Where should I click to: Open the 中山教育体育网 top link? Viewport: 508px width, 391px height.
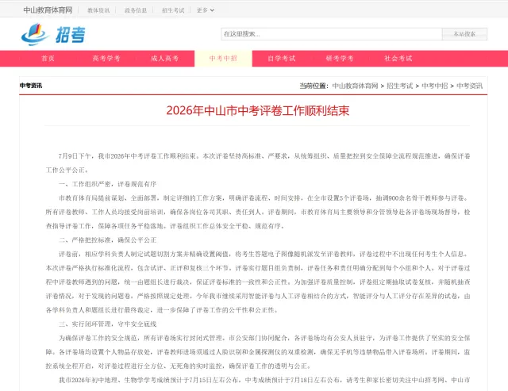pos(48,10)
